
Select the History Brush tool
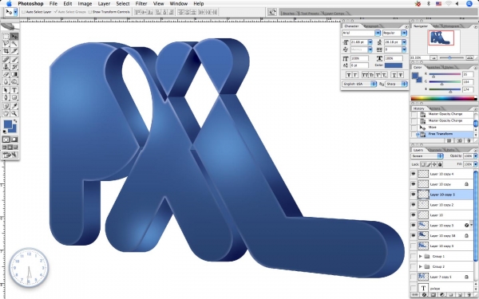[x=14, y=67]
